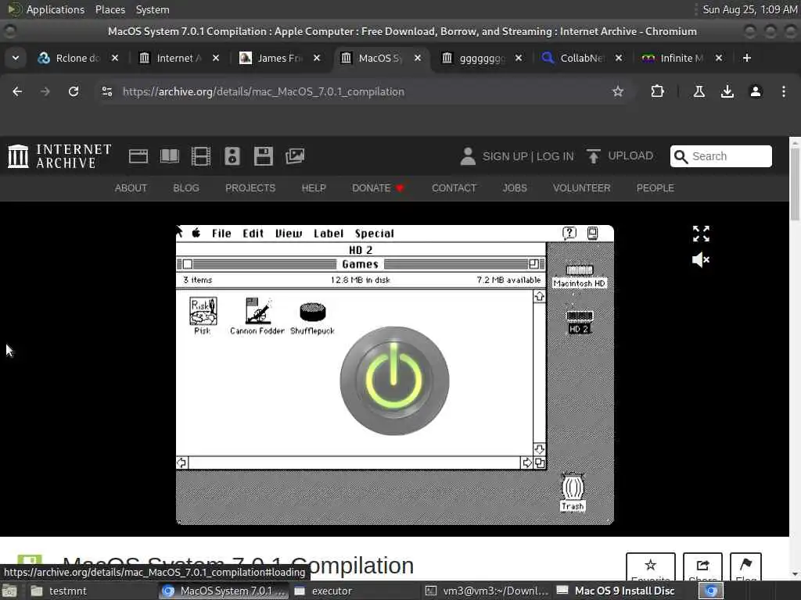801x600 pixels.
Task: Open the Web archive icon
Action: 138,156
